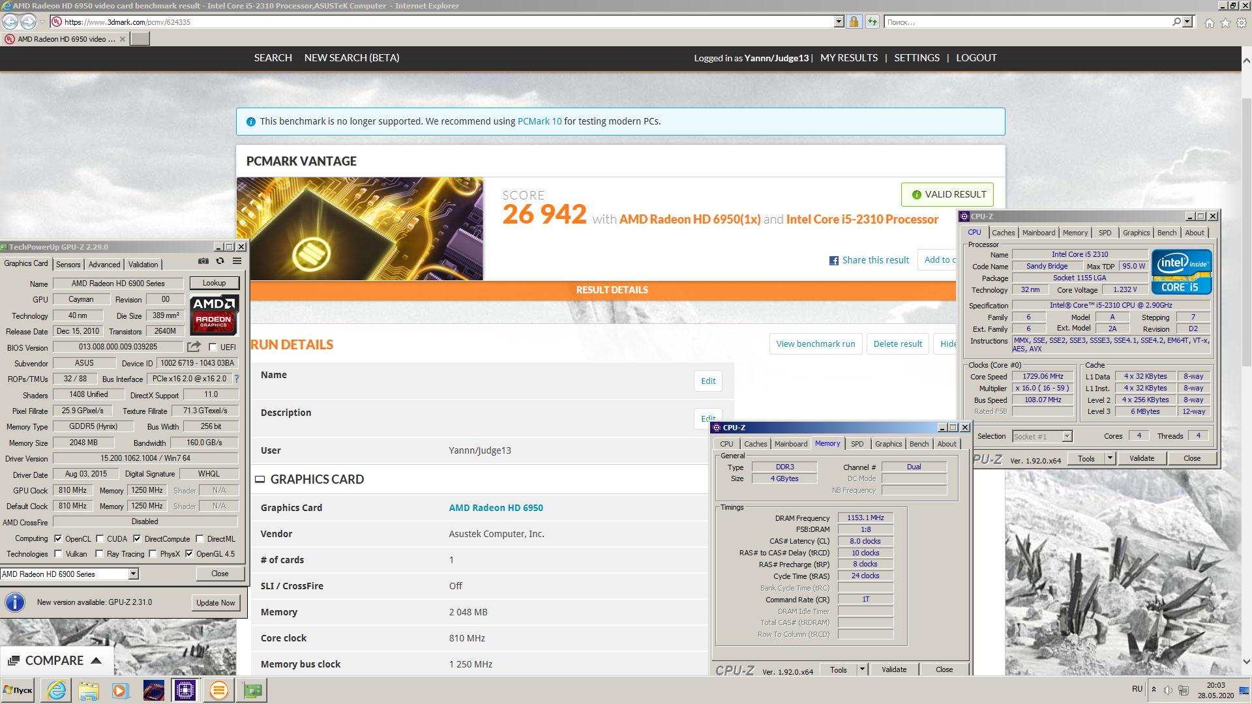The height and width of the screenshot is (704, 1252).
Task: Click the page refresh icon in address bar
Action: point(872,22)
